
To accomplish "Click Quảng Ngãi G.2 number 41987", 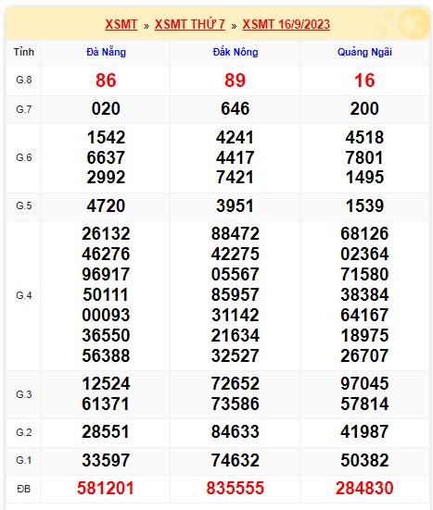I will (x=364, y=432).
